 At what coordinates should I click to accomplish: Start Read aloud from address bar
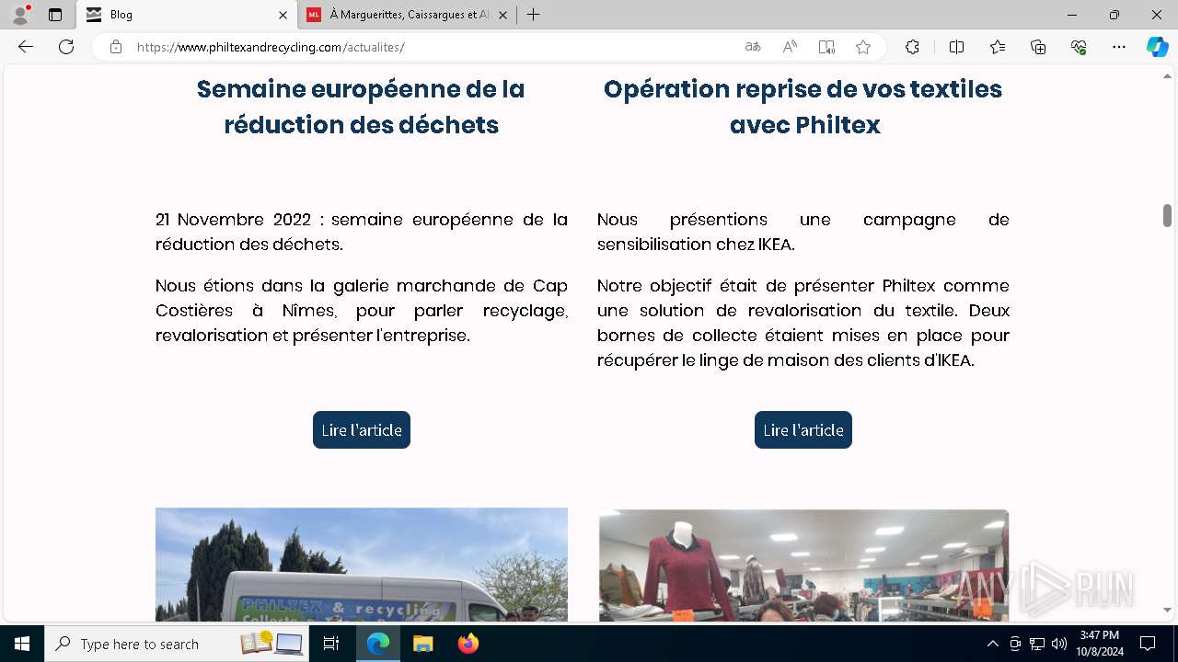coord(790,47)
